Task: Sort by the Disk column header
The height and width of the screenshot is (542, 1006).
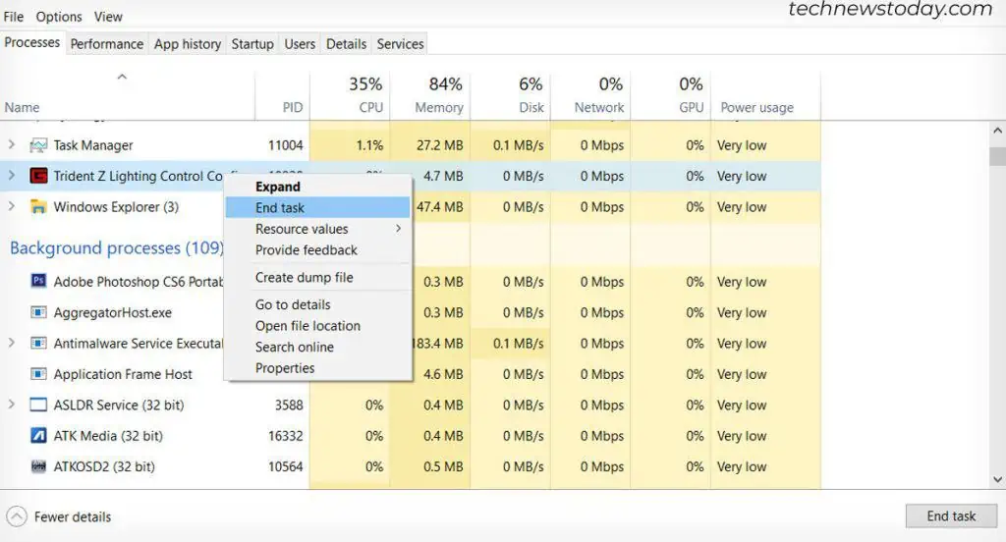Action: click(x=510, y=95)
